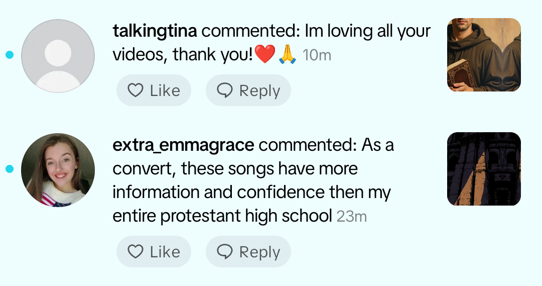542x286 pixels.
Task: Click the blue unread dot beside talkingtina
Action: click(9, 55)
